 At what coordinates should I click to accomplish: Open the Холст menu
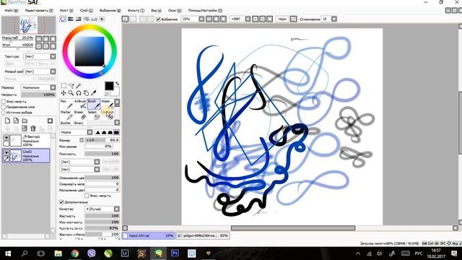[66, 10]
